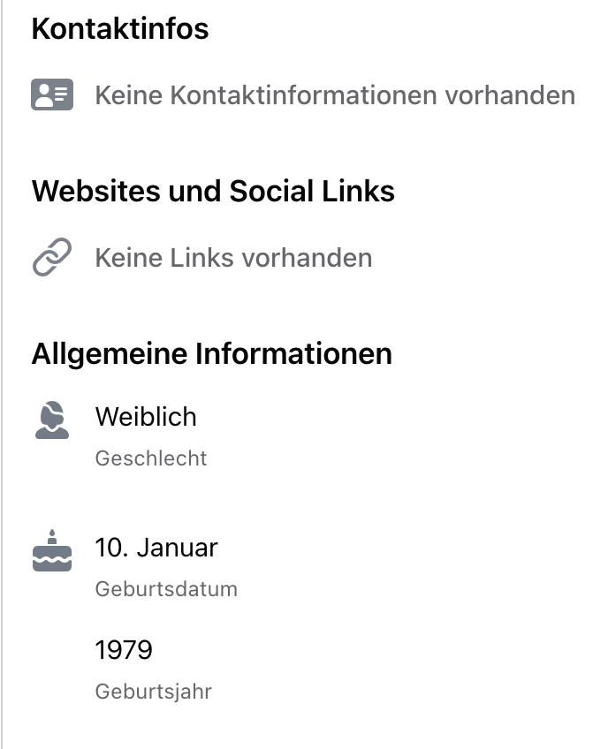This screenshot has height=749, width=608.
Task: Click the Geburtsdatum label
Action: pyautogui.click(x=166, y=589)
